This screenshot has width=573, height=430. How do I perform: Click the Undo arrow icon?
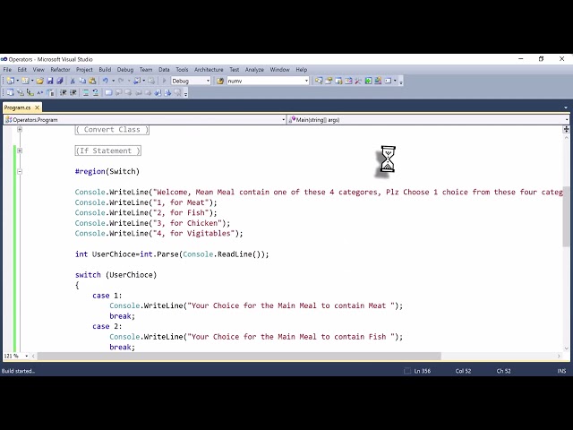[106, 81]
